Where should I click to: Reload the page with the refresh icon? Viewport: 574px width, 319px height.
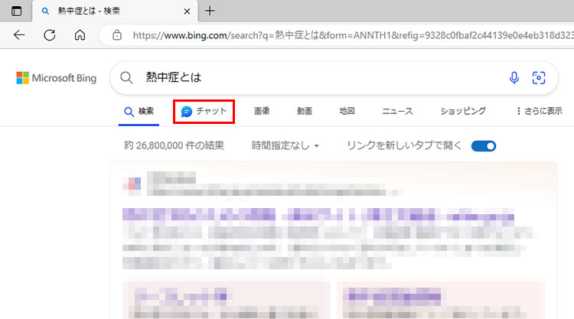coord(50,35)
